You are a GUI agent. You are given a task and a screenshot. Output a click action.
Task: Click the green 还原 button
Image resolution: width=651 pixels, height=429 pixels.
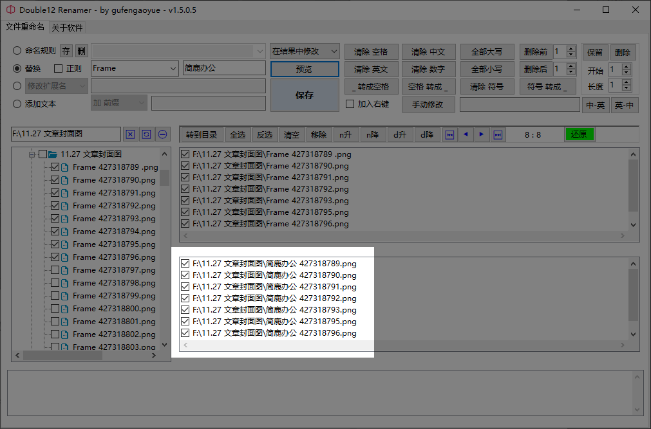[579, 134]
